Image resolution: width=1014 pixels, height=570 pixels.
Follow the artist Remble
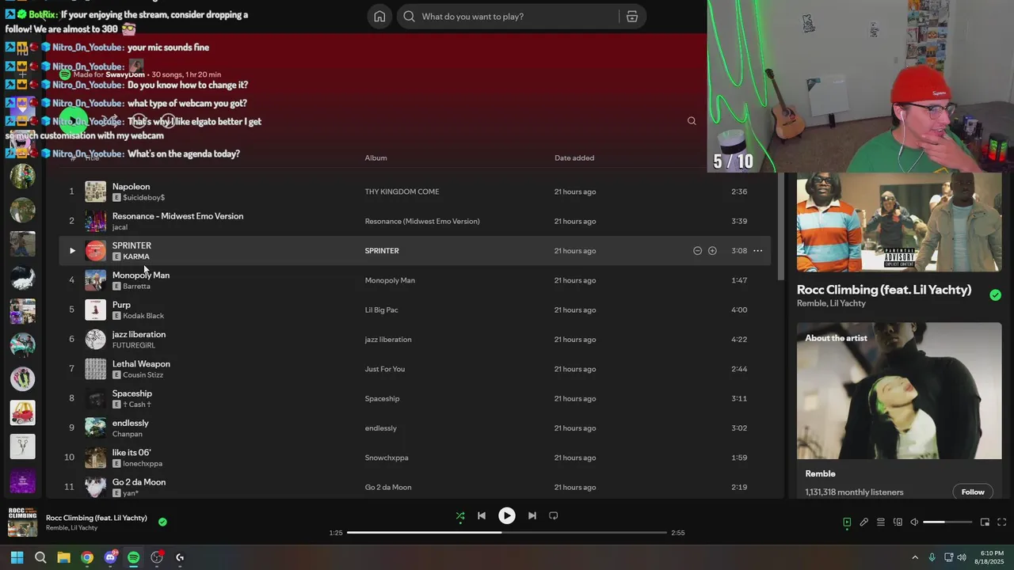(x=973, y=492)
